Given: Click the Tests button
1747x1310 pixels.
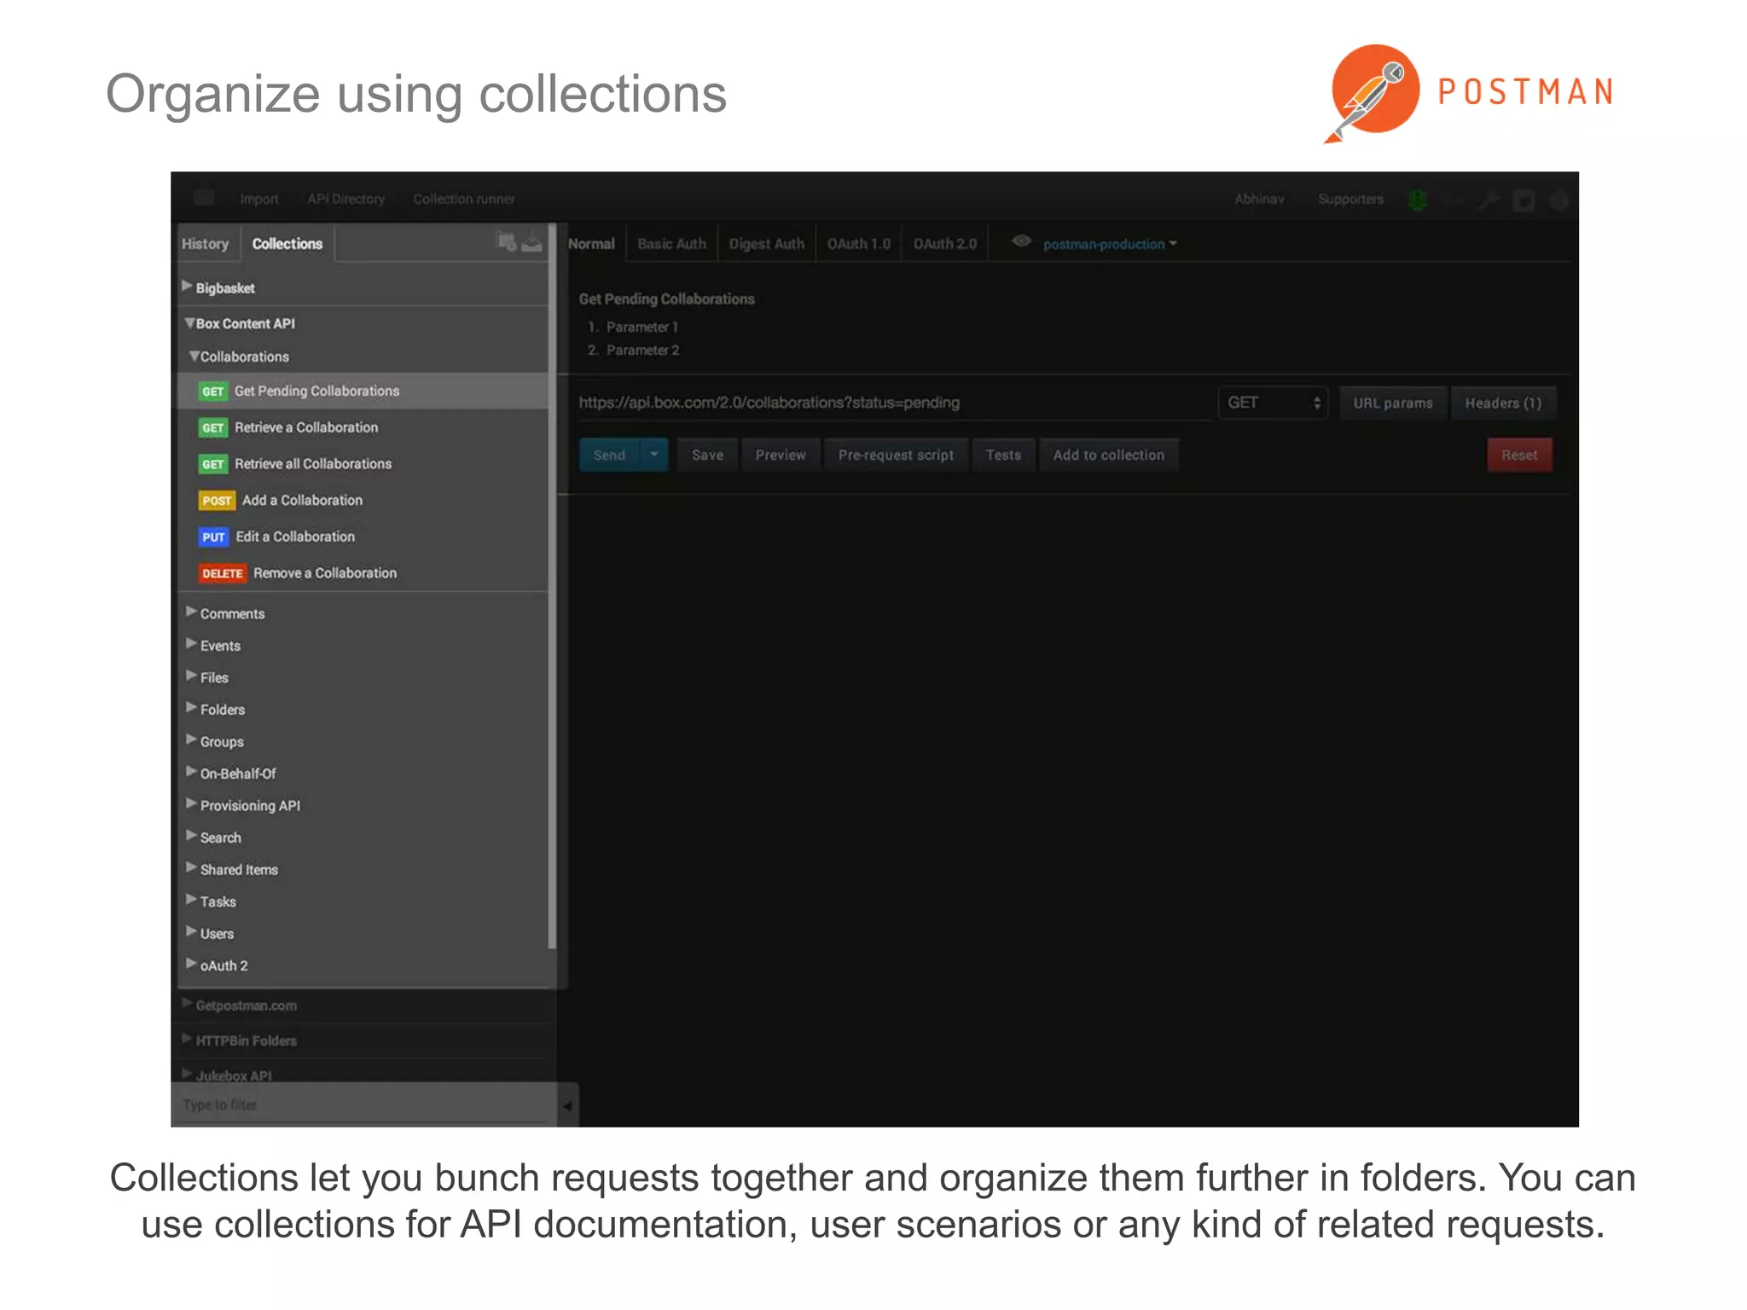Looking at the screenshot, I should [1003, 455].
